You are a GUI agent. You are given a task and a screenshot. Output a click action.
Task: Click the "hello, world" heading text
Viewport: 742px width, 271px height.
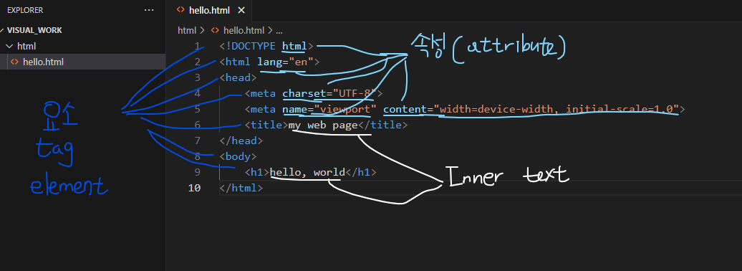tap(307, 173)
